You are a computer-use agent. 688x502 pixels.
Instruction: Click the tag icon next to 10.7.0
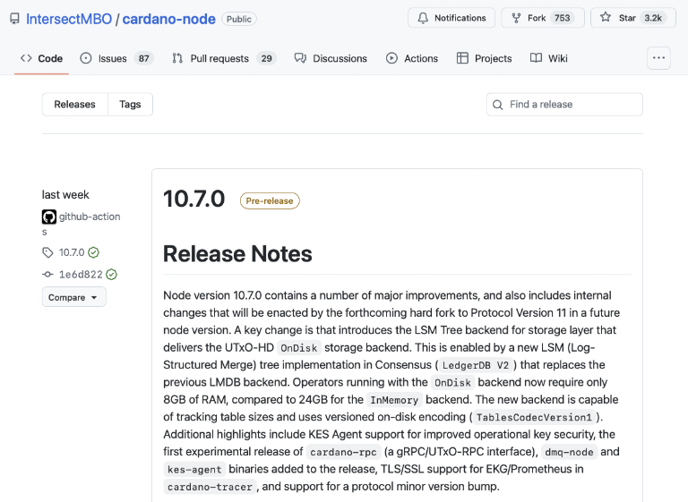click(47, 252)
